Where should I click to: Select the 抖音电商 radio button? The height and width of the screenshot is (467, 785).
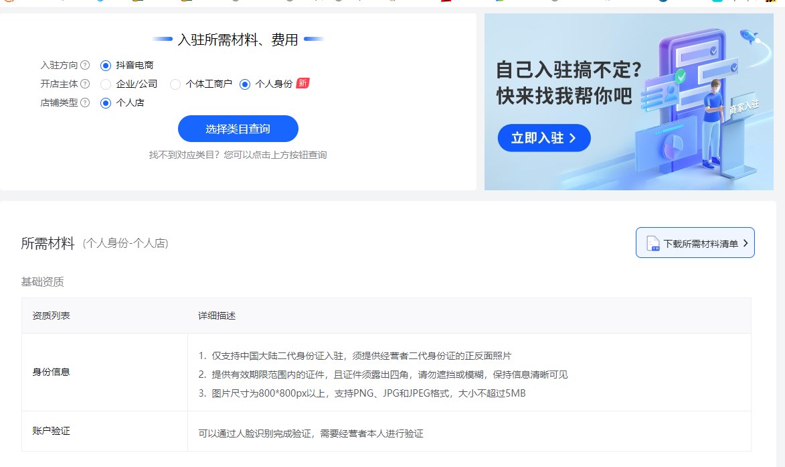click(105, 66)
